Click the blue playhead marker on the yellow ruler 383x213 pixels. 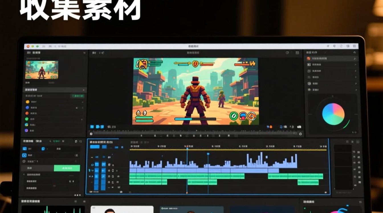187,149
